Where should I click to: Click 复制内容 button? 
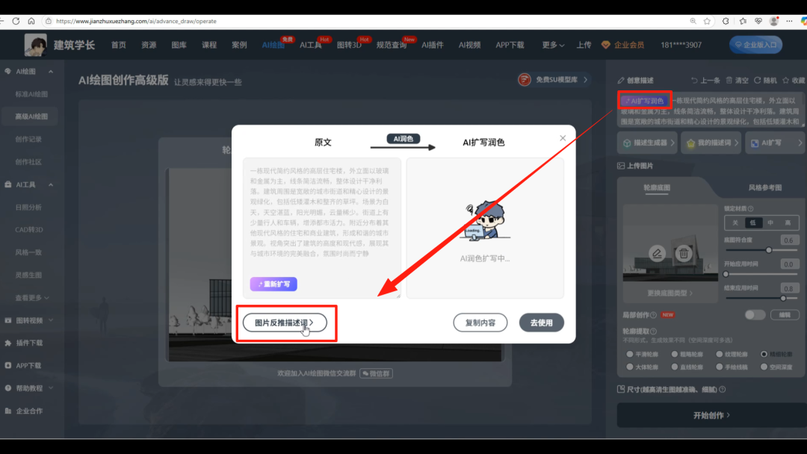(x=480, y=323)
